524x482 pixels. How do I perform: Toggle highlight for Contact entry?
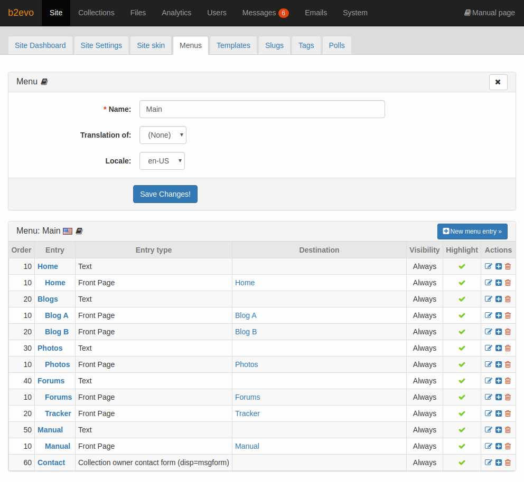462,462
